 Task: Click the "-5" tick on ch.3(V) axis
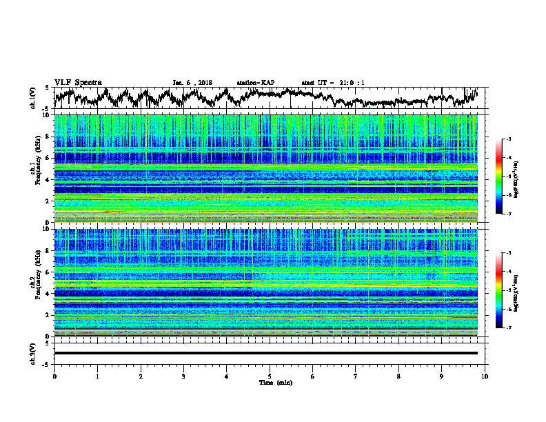pyautogui.click(x=45, y=365)
